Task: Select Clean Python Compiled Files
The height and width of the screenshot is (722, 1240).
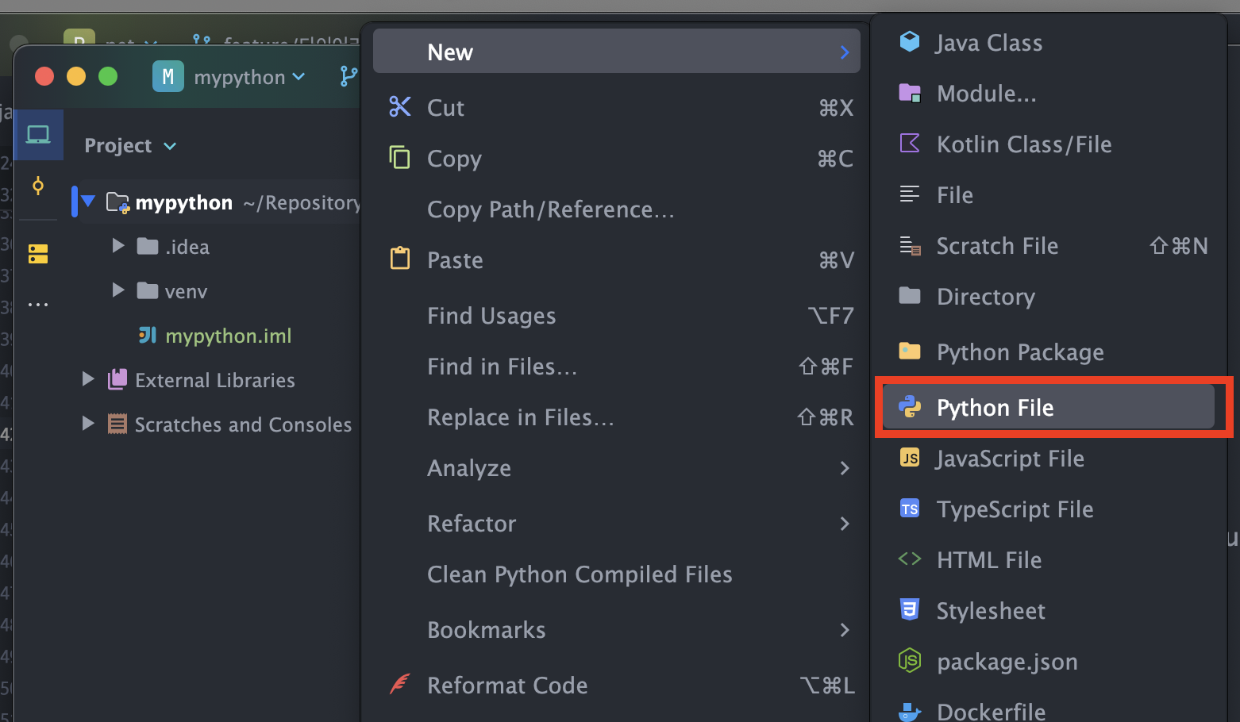Action: click(x=580, y=574)
